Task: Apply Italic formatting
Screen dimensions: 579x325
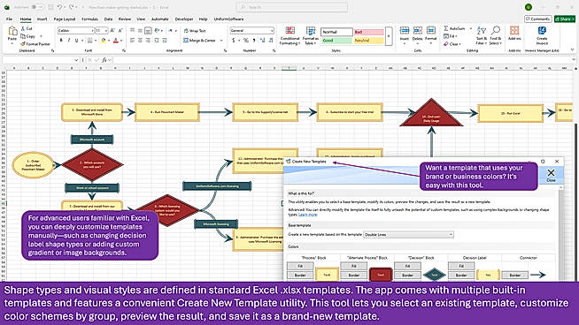Action: click(69, 40)
